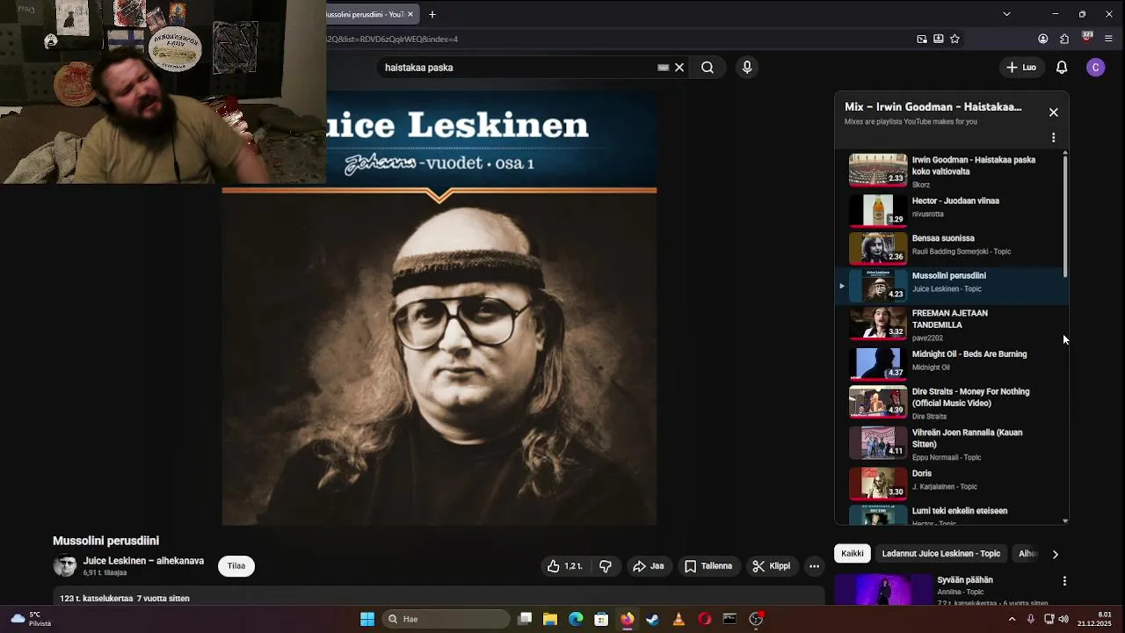Open Juice Leskinen – aihekanava channel link
Viewport: 1125px width, 633px height.
coord(143,561)
